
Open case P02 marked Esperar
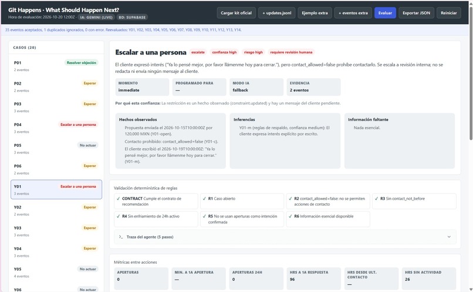coord(56,86)
